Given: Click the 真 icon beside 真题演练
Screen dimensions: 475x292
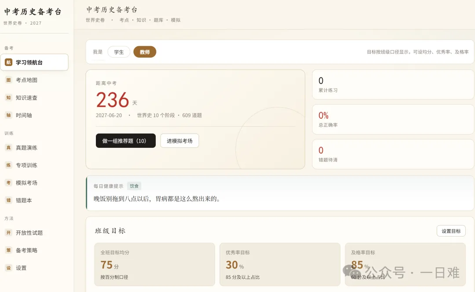Looking at the screenshot, I should pos(8,147).
